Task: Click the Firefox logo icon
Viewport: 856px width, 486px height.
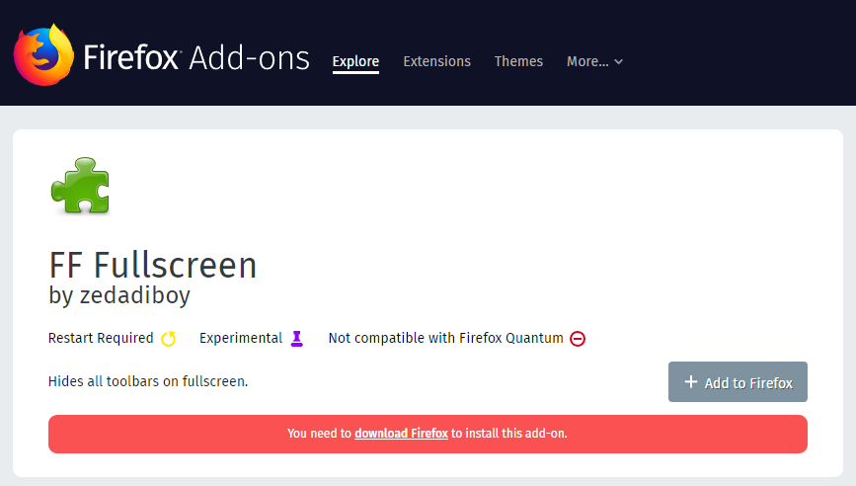Action: tap(43, 54)
